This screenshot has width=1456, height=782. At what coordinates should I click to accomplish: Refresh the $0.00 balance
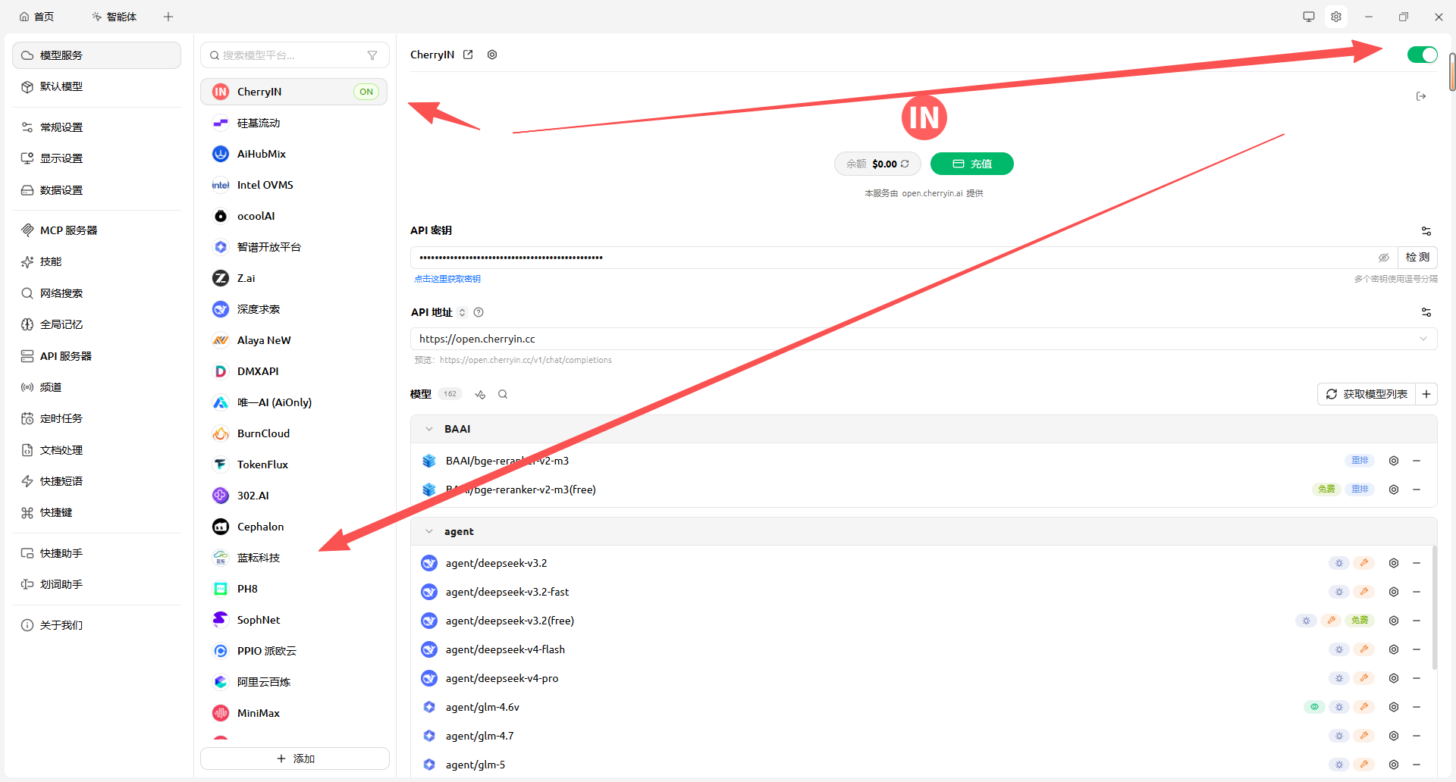(x=905, y=164)
